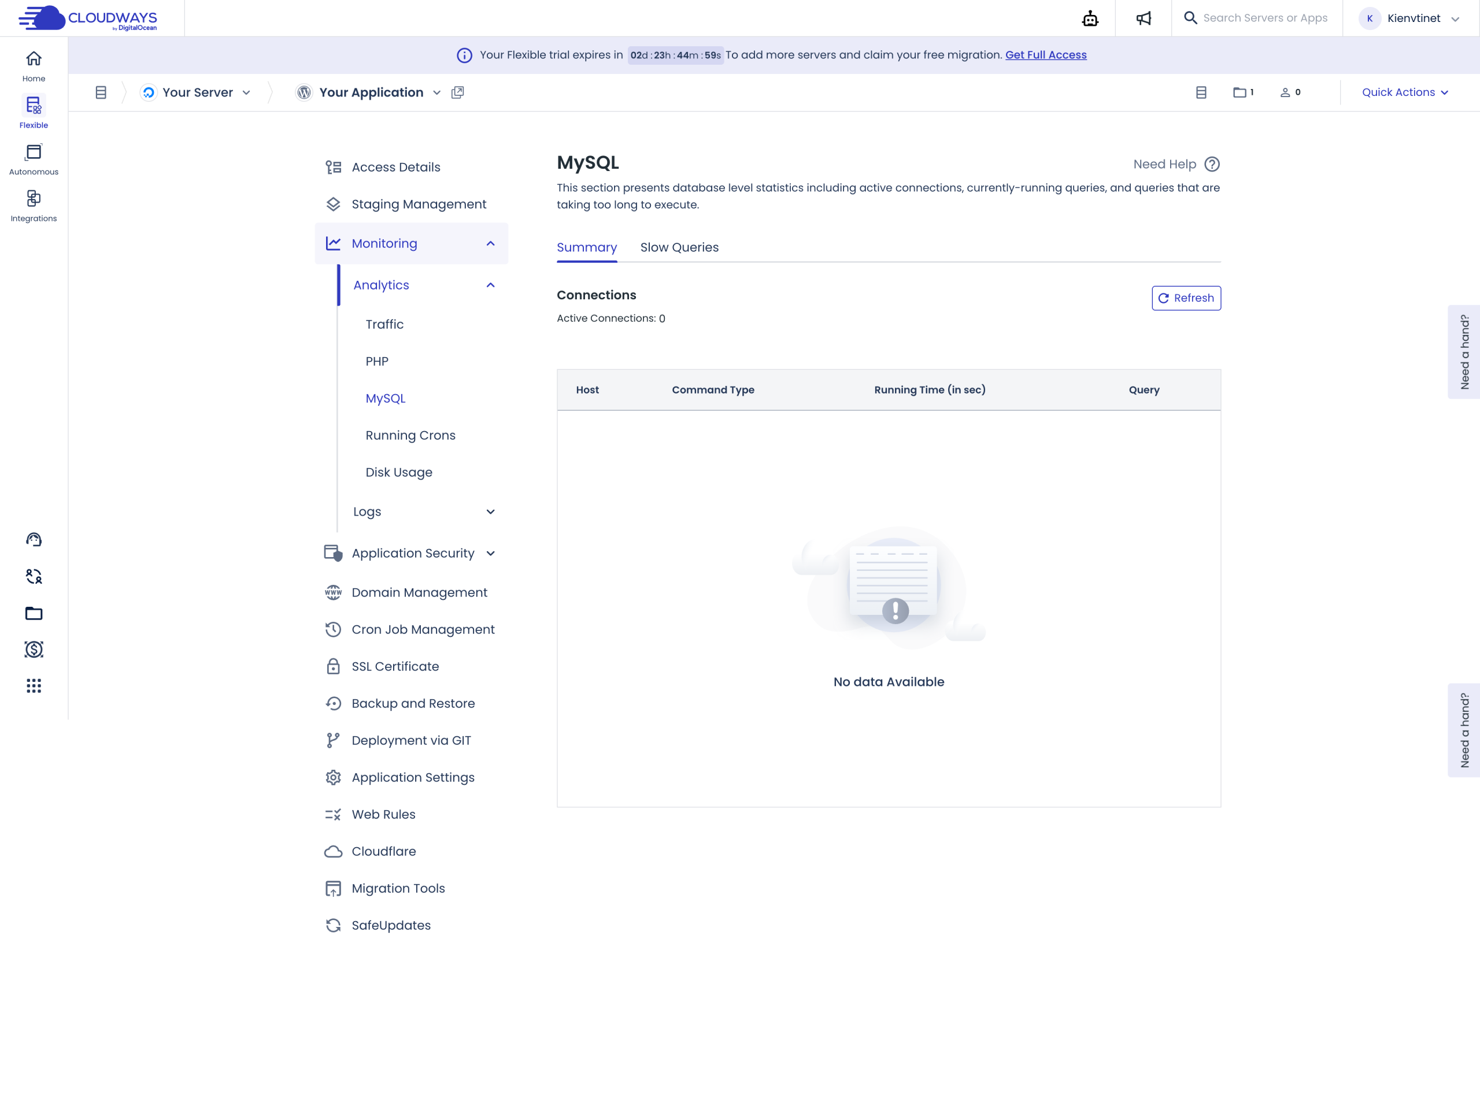Open Quick Actions dropdown
1480x1098 pixels.
1404,92
